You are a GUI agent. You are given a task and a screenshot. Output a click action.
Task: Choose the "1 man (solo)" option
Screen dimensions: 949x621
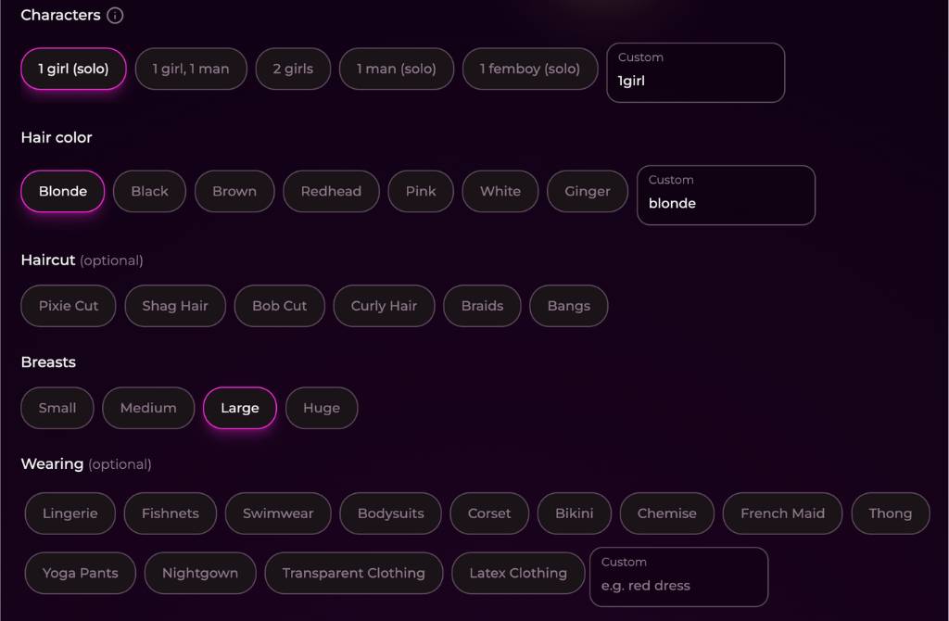396,69
